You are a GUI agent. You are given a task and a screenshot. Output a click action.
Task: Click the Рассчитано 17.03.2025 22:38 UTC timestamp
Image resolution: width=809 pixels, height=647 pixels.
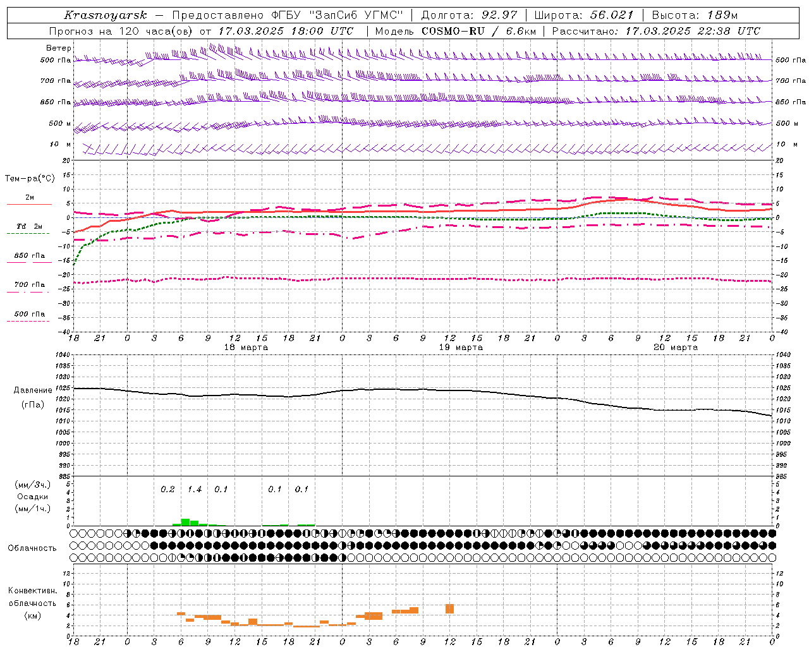point(656,31)
